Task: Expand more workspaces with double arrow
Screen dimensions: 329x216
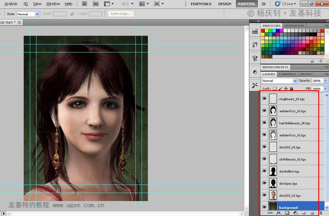Action: tap(264, 4)
